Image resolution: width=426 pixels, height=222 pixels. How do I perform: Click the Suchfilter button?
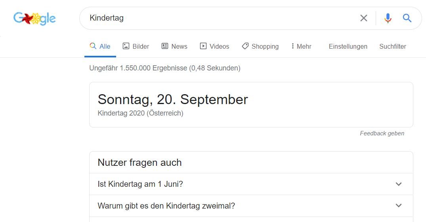[x=392, y=47]
